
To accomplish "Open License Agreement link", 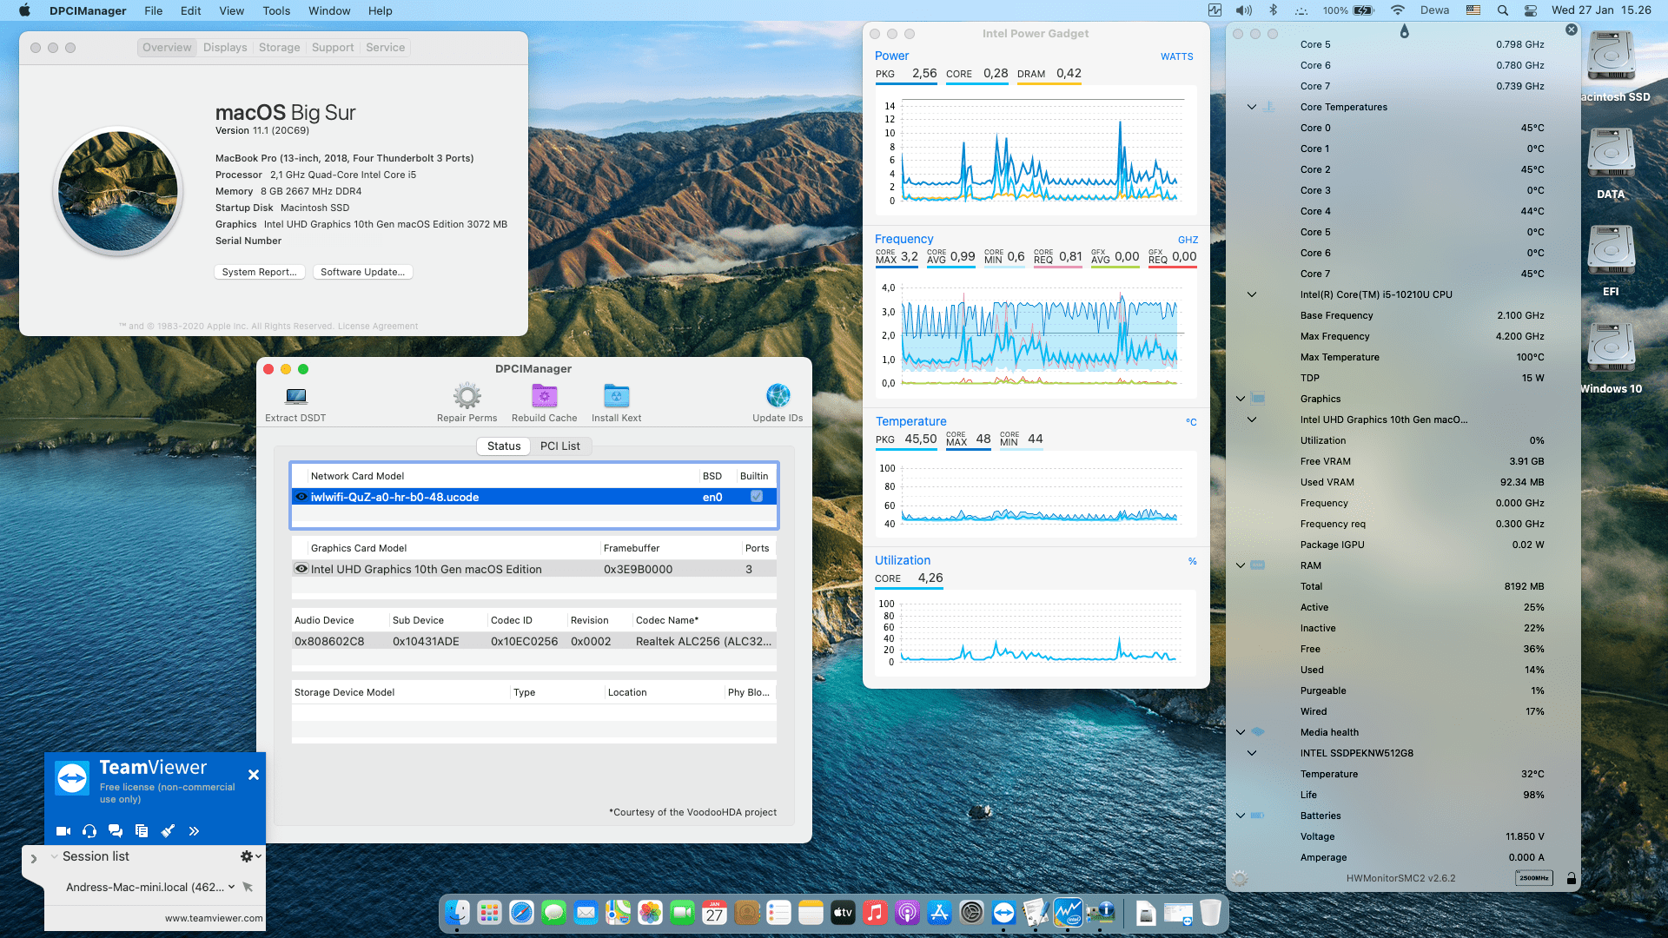I will coord(378,327).
